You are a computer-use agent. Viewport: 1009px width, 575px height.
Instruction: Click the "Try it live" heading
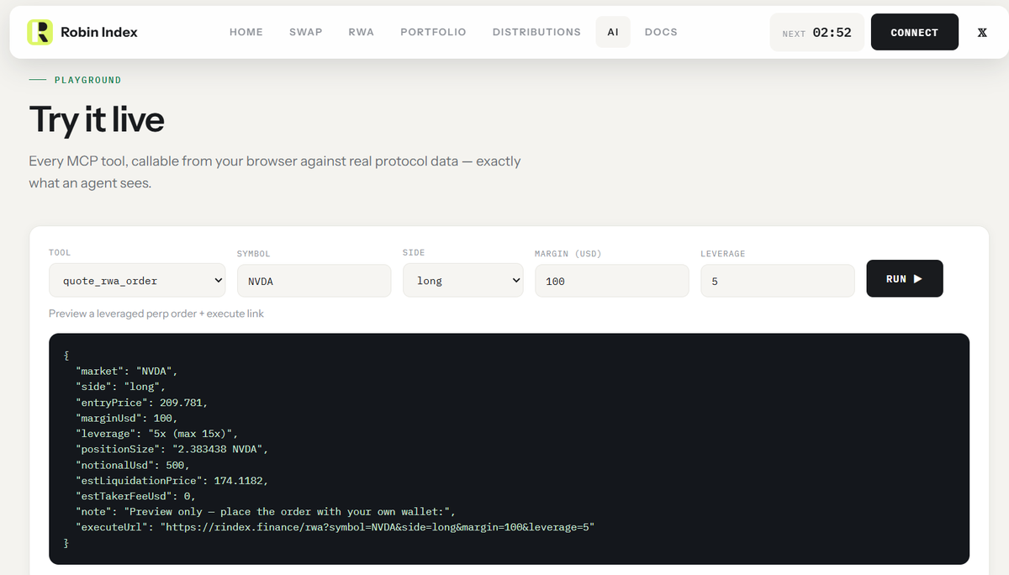click(97, 119)
